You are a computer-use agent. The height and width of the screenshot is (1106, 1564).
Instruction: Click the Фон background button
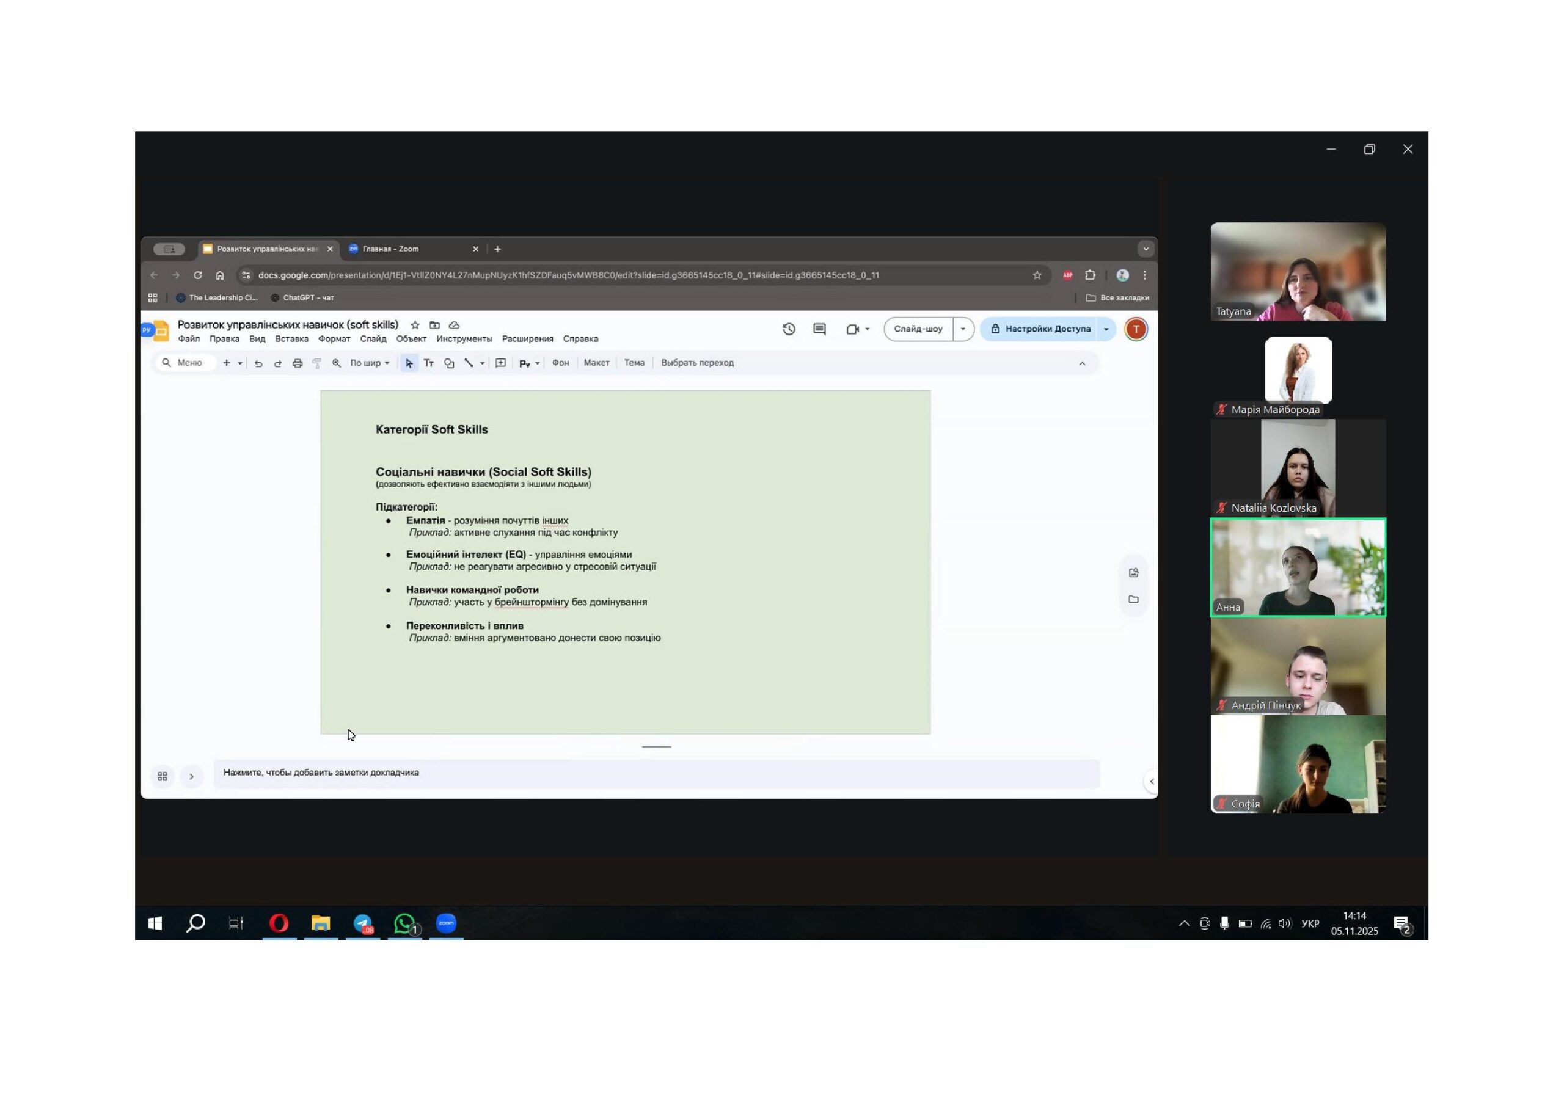click(560, 363)
